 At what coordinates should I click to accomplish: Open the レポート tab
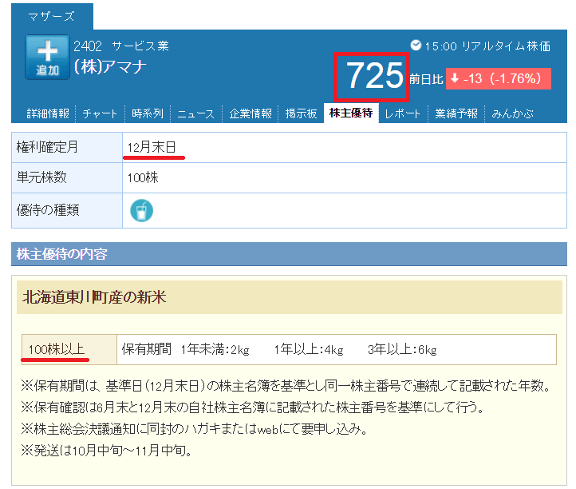(x=403, y=113)
